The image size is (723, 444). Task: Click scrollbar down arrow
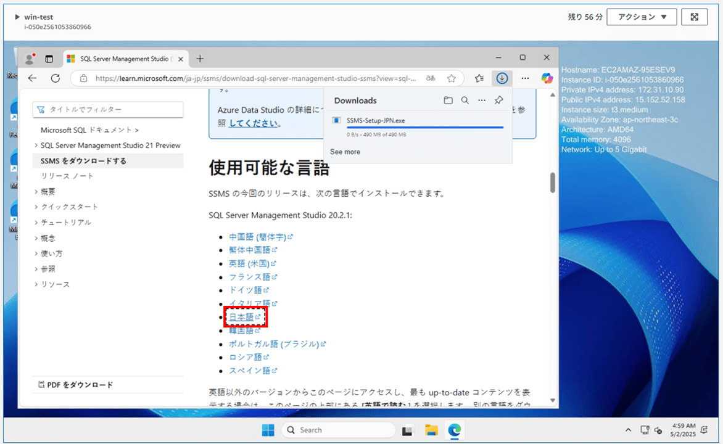[552, 400]
